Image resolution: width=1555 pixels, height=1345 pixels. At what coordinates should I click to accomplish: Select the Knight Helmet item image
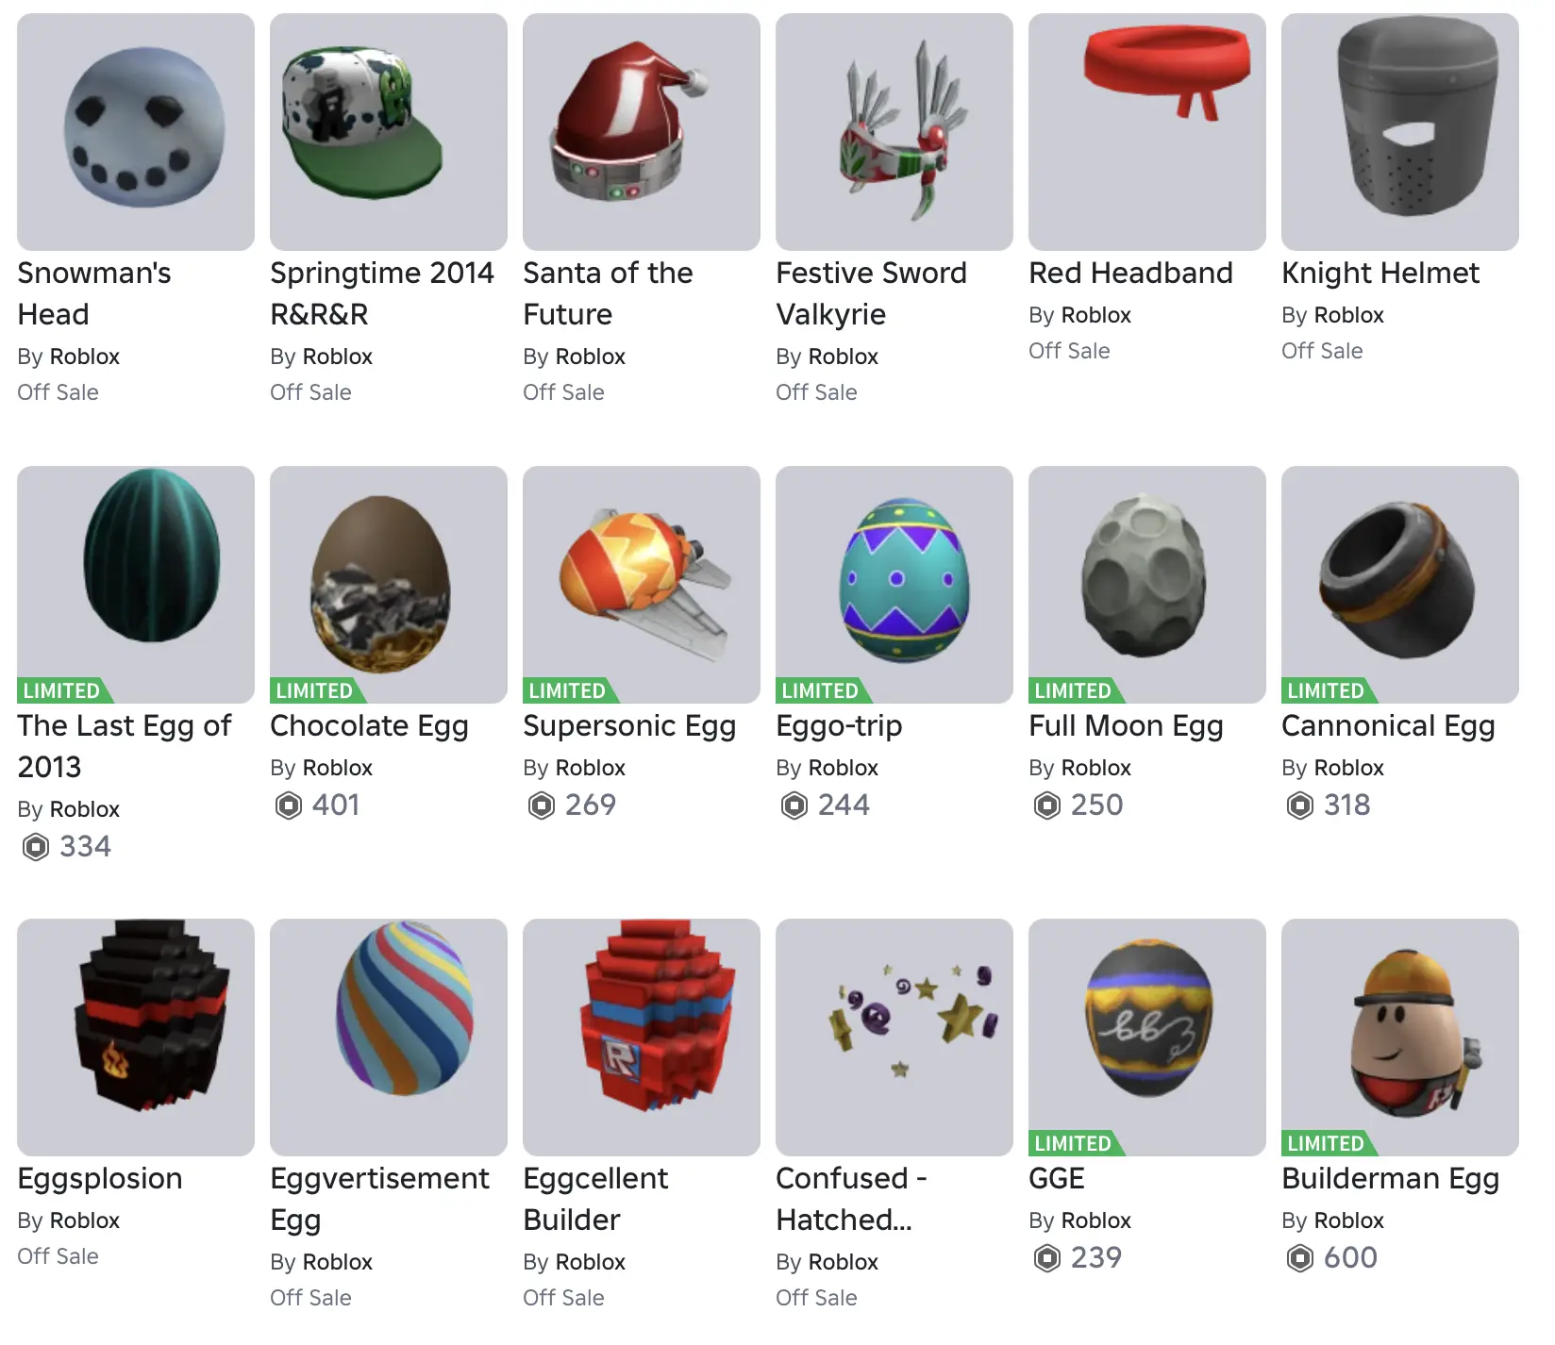tap(1400, 132)
